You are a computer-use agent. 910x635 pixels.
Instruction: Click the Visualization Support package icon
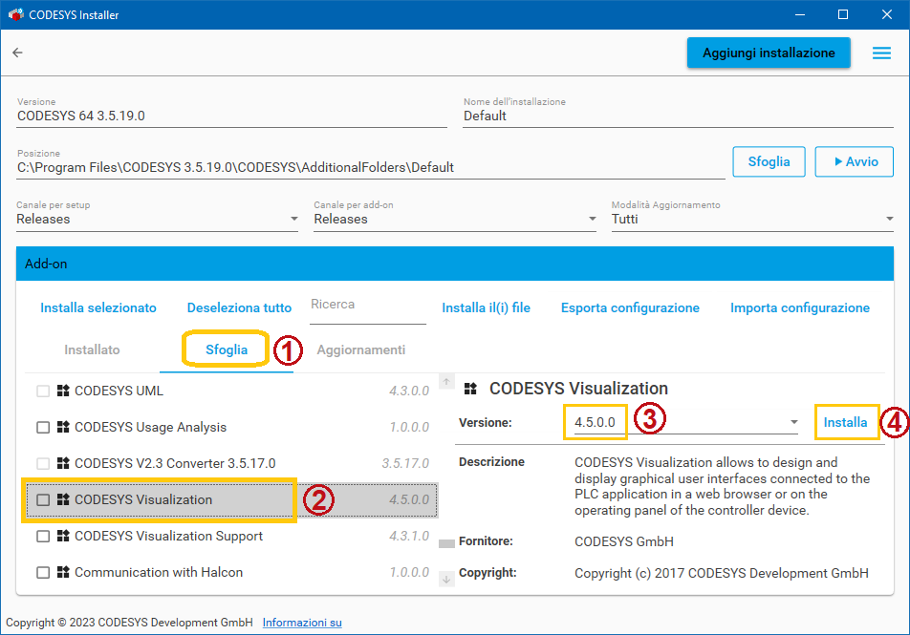(x=63, y=536)
